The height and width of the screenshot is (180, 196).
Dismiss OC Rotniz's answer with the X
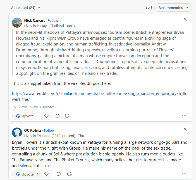tap(185, 129)
